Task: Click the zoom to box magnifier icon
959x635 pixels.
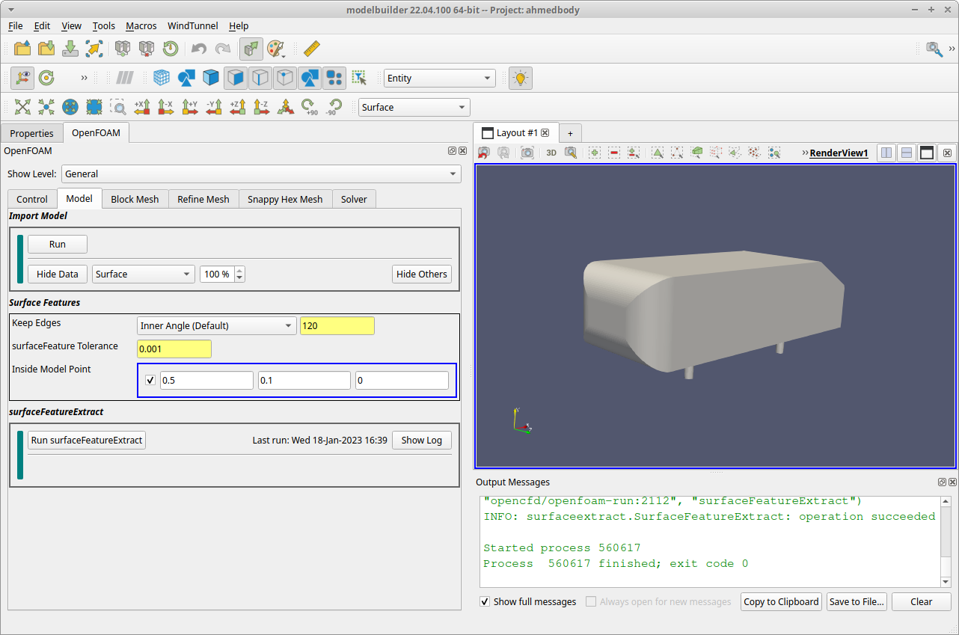Action: 118,107
